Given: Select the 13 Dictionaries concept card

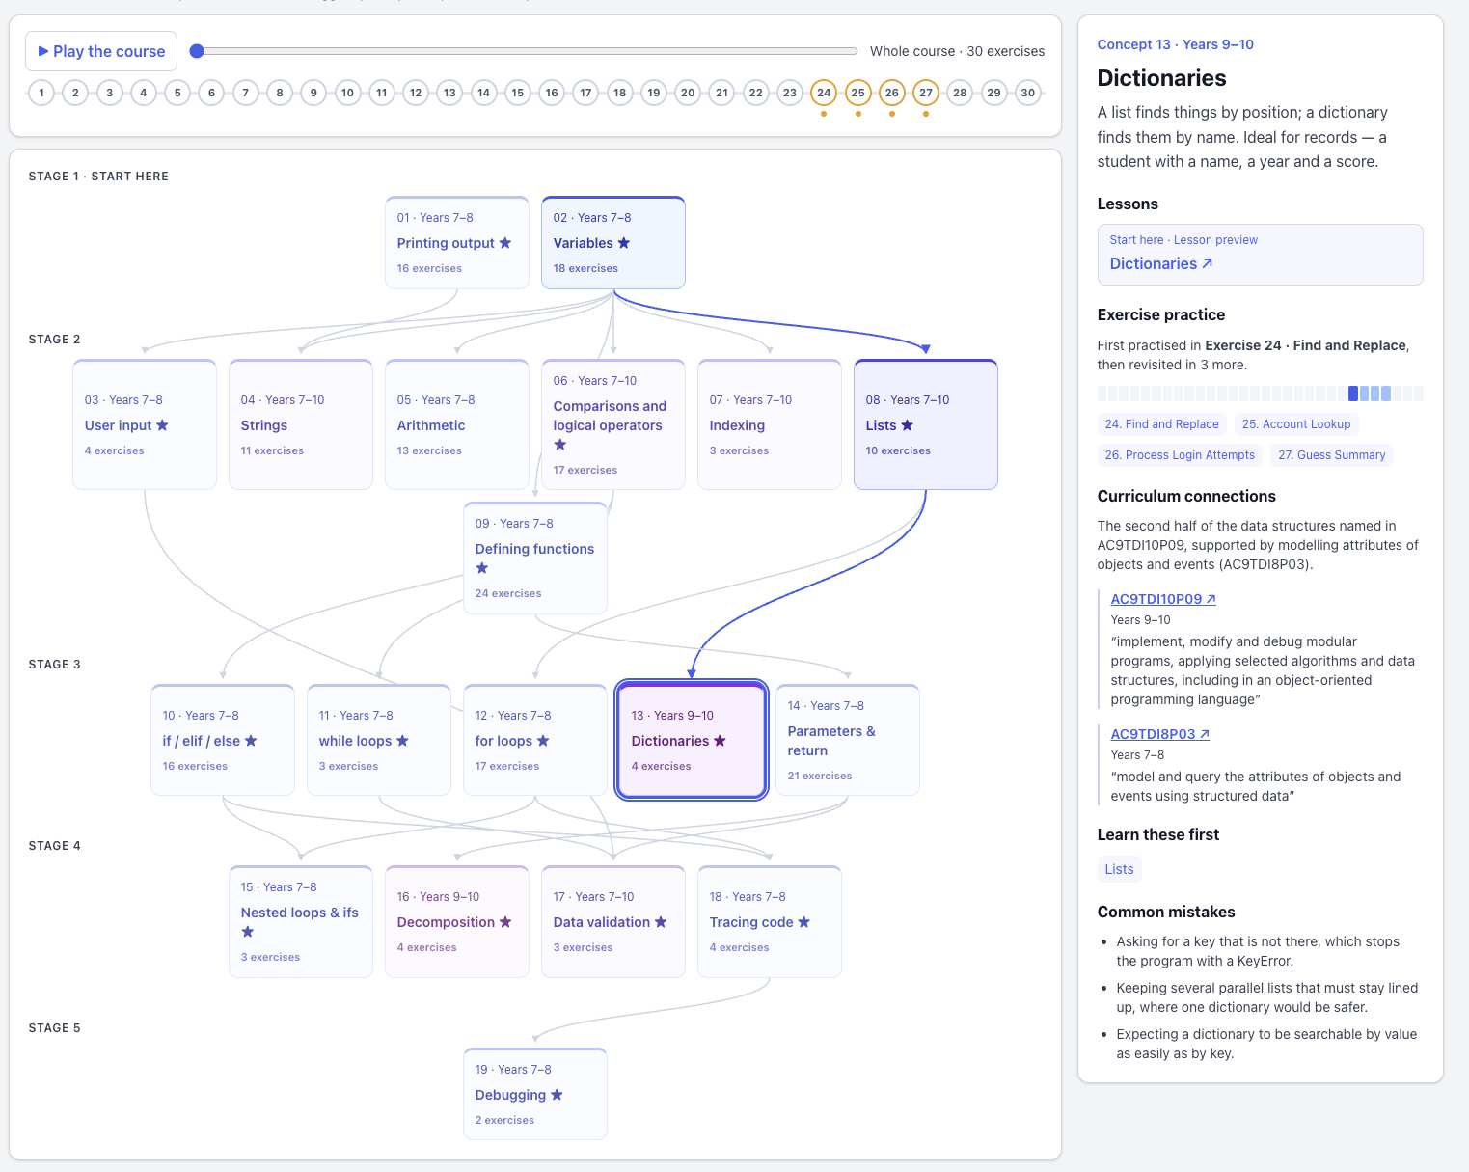Looking at the screenshot, I should pyautogui.click(x=692, y=740).
